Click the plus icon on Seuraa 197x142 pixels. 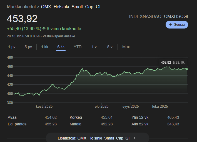tap(170, 25)
